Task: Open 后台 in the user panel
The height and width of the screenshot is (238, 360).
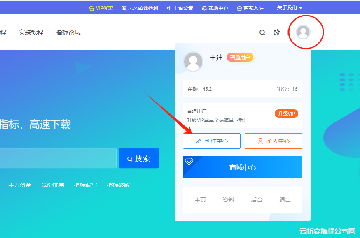Action: coord(257,200)
